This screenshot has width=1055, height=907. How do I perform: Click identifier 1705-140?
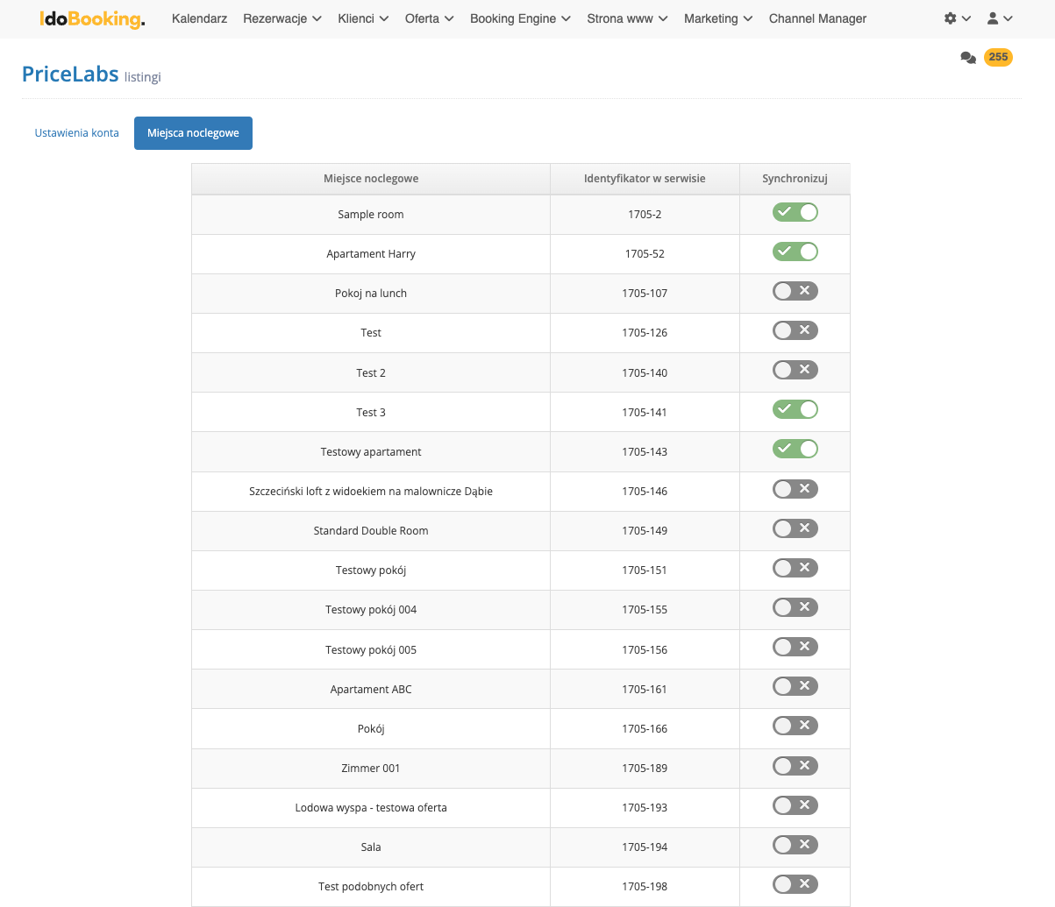click(x=645, y=373)
